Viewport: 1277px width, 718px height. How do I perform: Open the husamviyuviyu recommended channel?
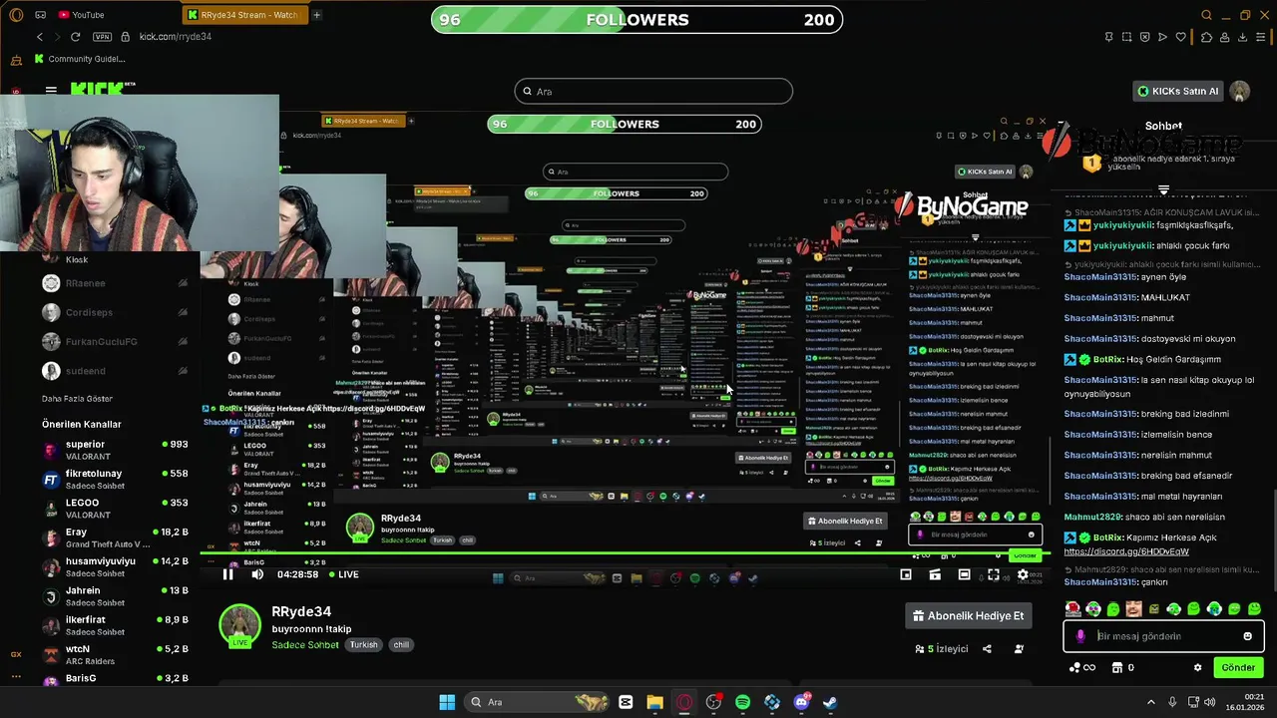tap(115, 567)
